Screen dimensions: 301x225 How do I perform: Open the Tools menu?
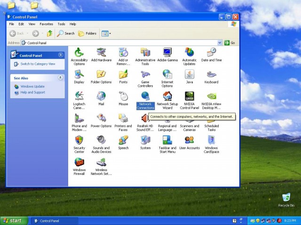coord(61,24)
